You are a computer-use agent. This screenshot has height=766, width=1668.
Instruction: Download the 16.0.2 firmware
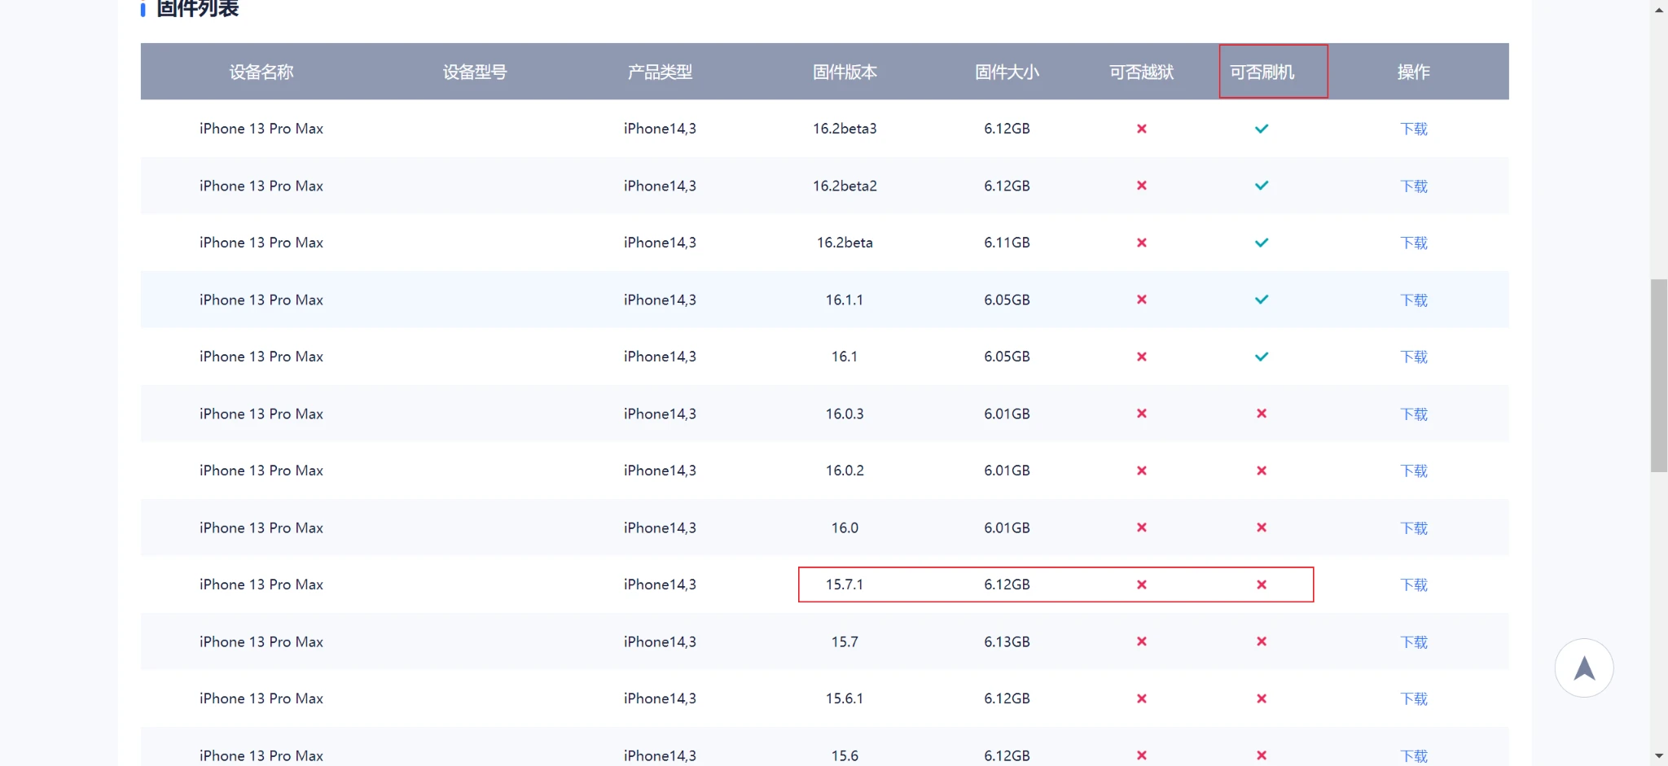click(1414, 471)
